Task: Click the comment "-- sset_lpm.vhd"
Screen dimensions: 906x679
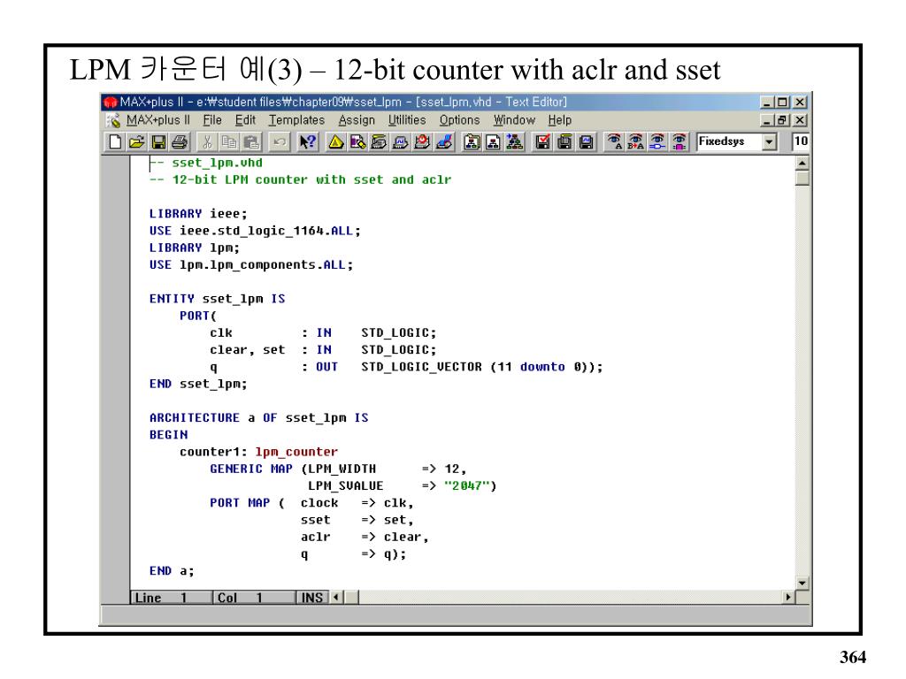Action: tap(205, 163)
